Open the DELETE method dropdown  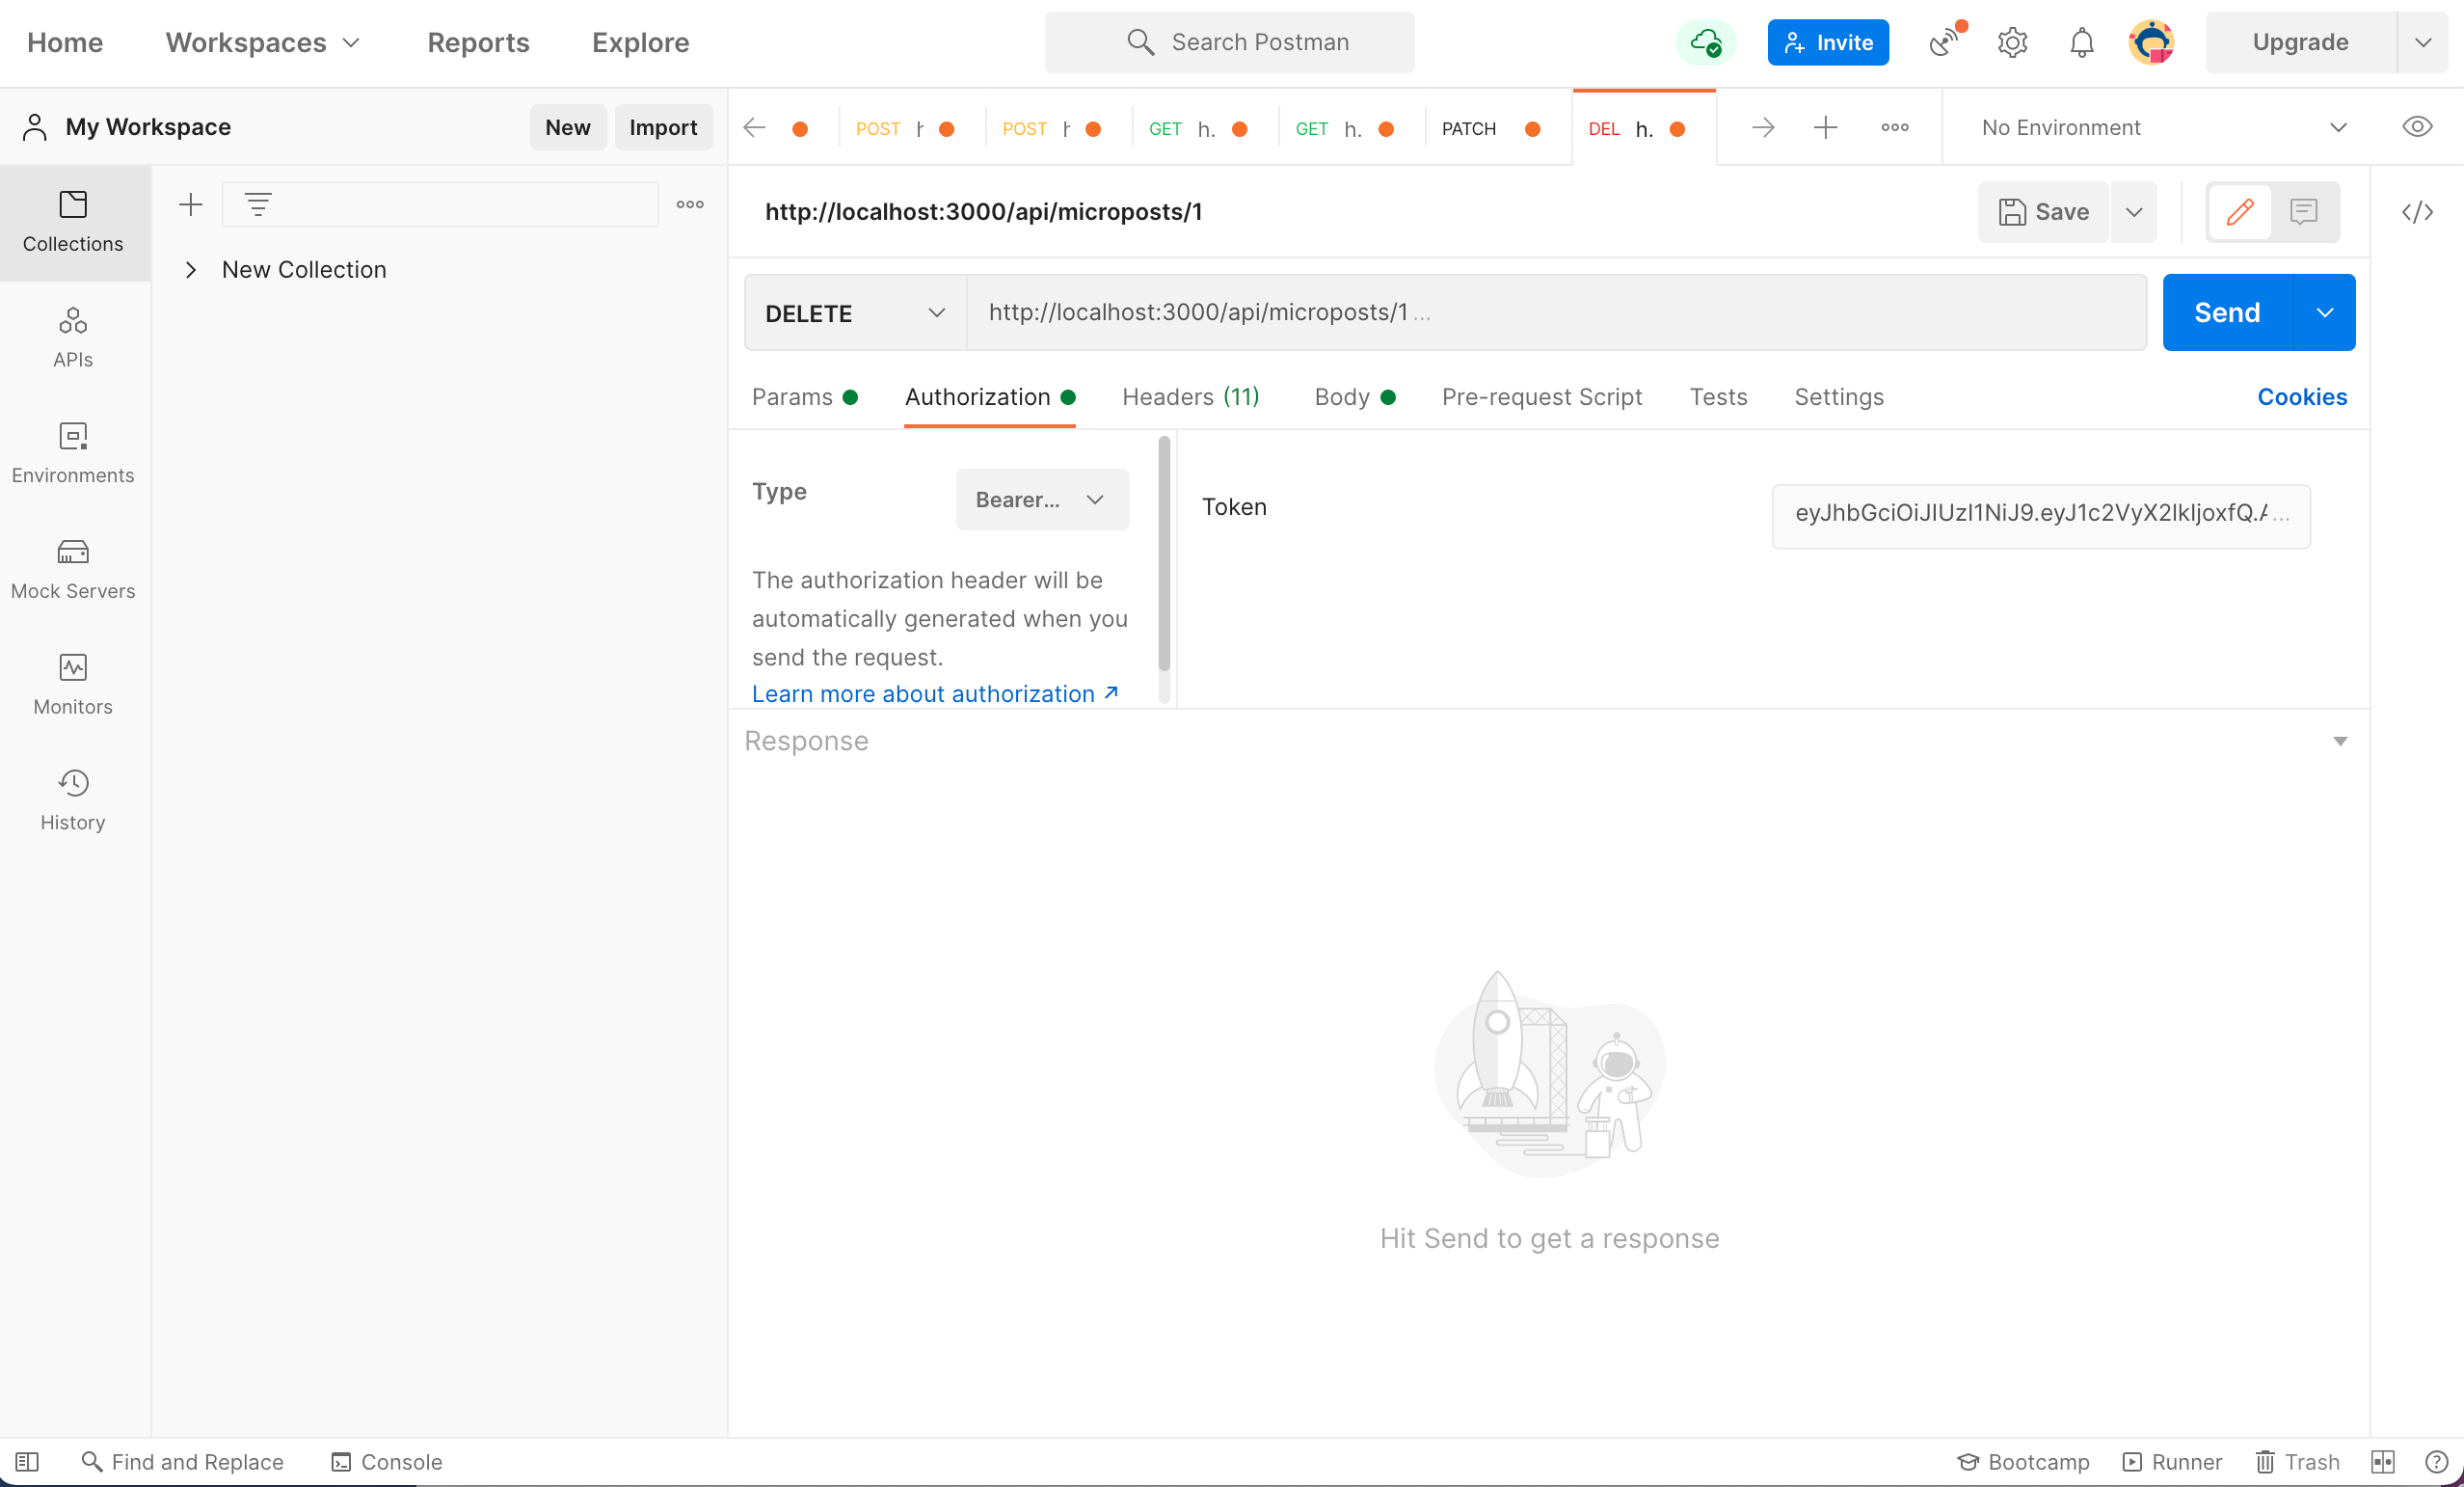853,312
